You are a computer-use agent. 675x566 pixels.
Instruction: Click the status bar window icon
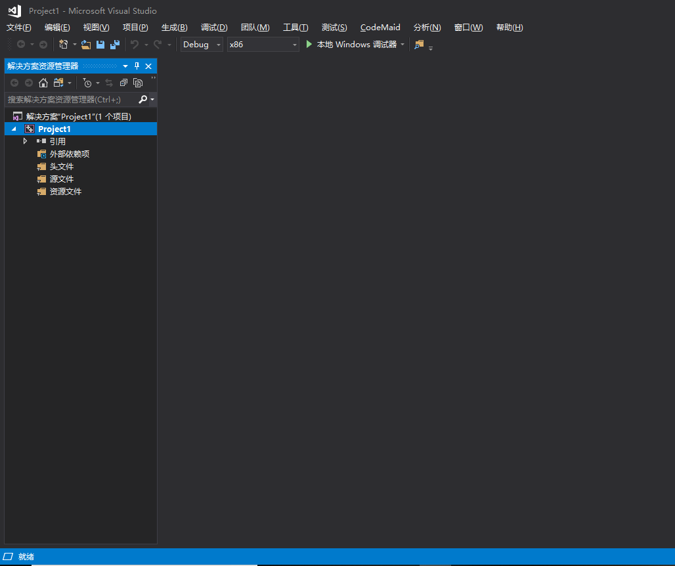click(8, 557)
